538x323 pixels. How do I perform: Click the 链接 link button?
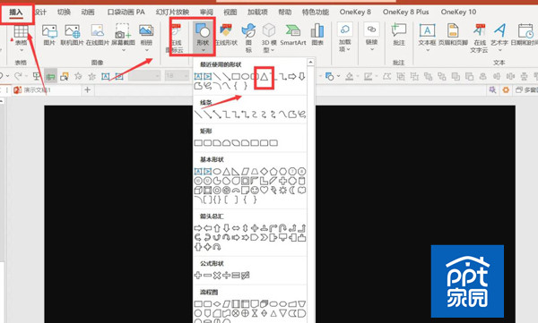pos(371,35)
